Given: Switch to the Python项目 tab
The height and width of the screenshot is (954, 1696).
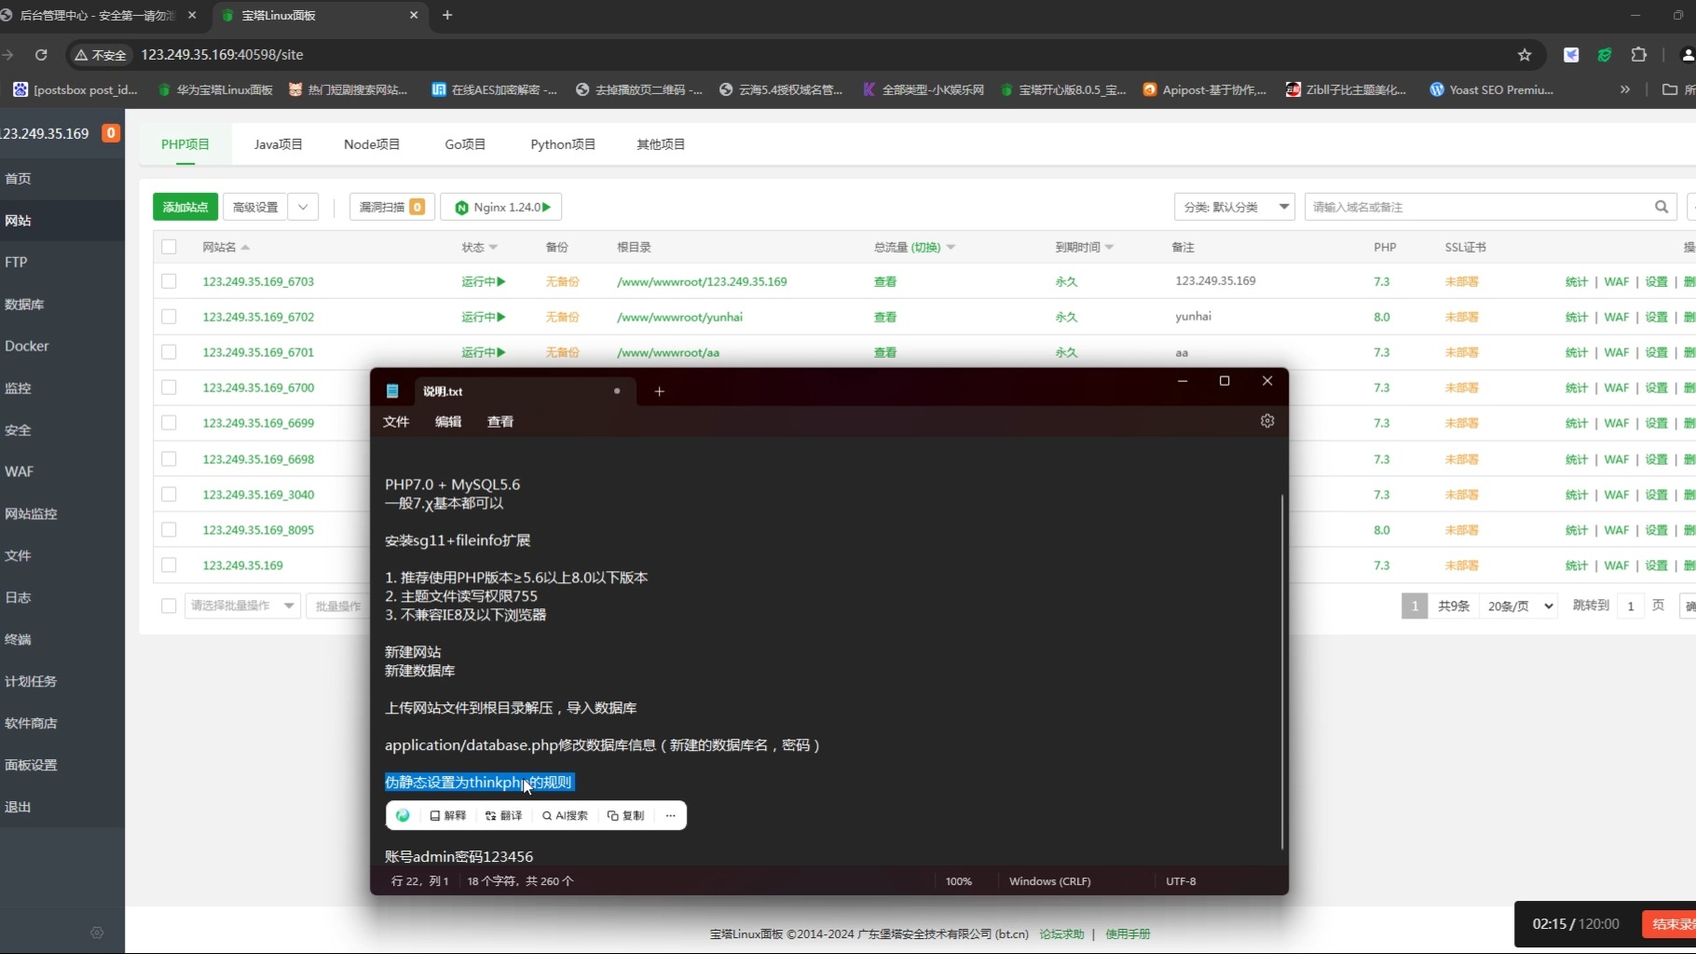Looking at the screenshot, I should coord(563,144).
